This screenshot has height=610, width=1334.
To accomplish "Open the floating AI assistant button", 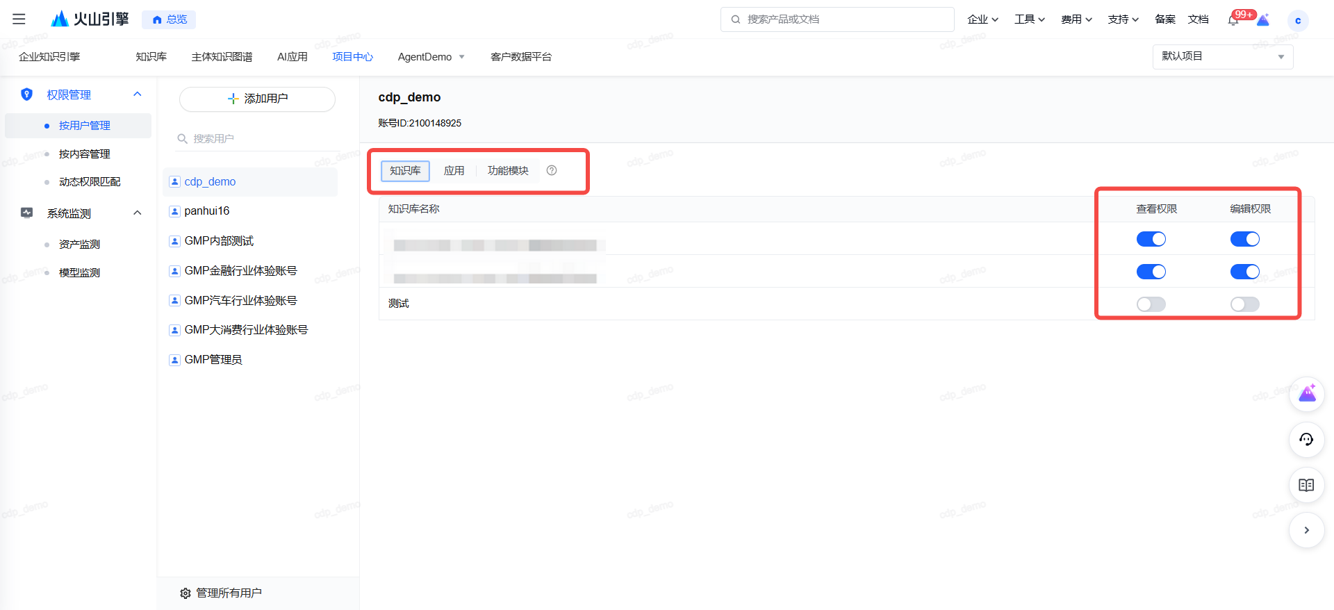I will pyautogui.click(x=1307, y=395).
